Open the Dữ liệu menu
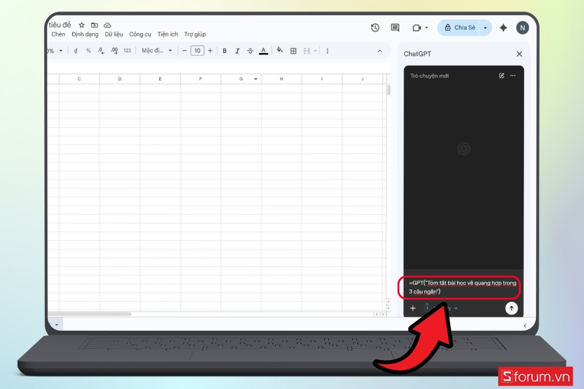Viewport: 584px width, 389px height. coord(114,35)
